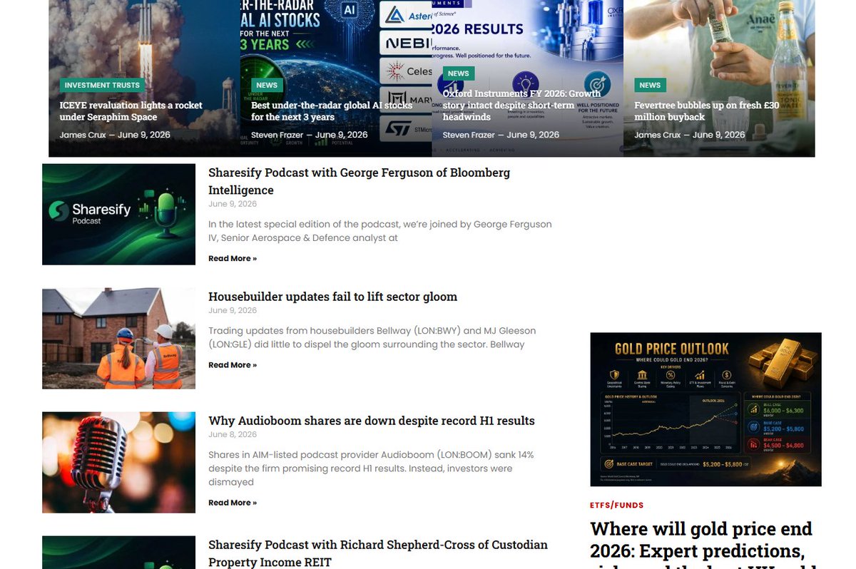Click author Steven Frazer under Oxford Instruments article
Image resolution: width=856 pixels, height=569 pixels.
click(x=469, y=135)
